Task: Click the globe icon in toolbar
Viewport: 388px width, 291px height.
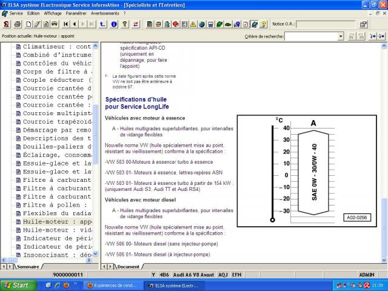Action: [x=201, y=24]
